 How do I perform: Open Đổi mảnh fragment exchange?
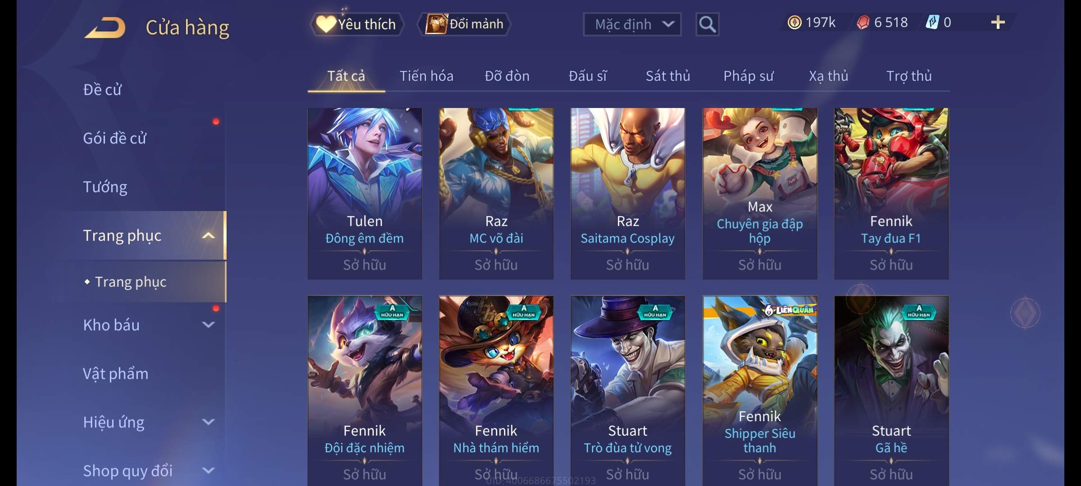[x=464, y=24]
